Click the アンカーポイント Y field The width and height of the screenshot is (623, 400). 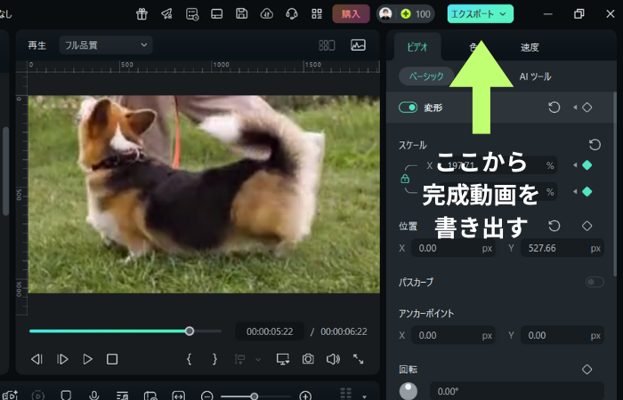click(562, 335)
